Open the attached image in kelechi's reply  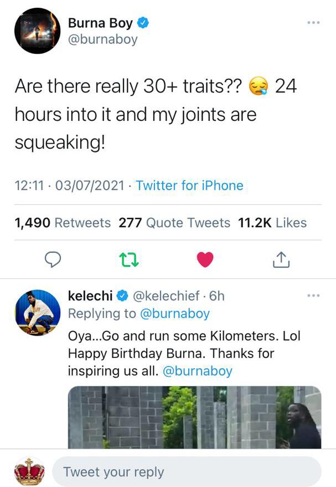coord(195,417)
